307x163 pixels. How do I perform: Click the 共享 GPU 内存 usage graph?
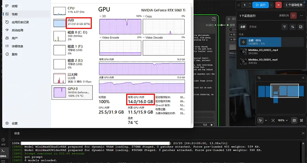point(142,86)
